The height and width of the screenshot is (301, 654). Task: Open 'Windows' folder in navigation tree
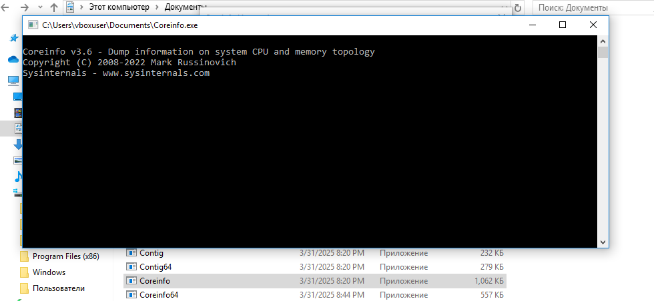[49, 272]
